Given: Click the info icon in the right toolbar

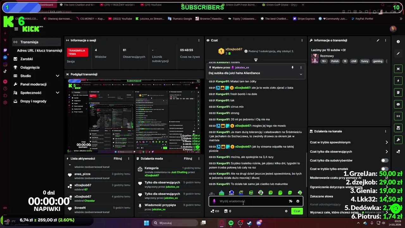Looking at the screenshot, I should 398,42.
